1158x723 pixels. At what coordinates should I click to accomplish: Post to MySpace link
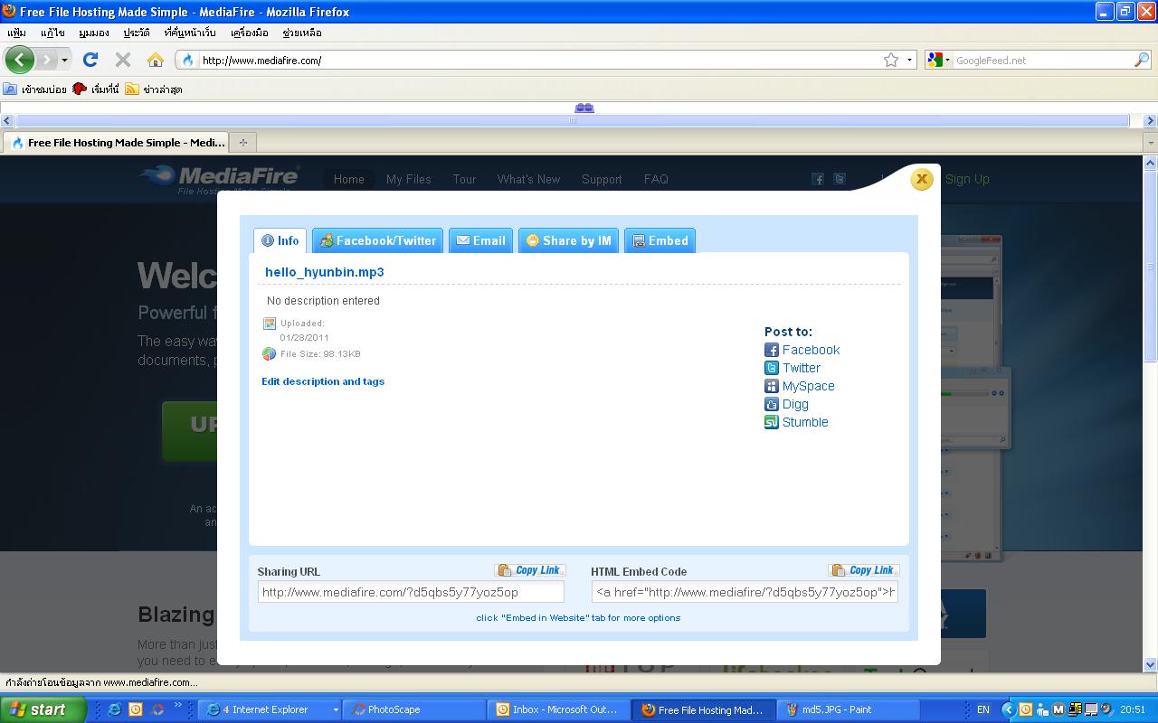tap(809, 386)
